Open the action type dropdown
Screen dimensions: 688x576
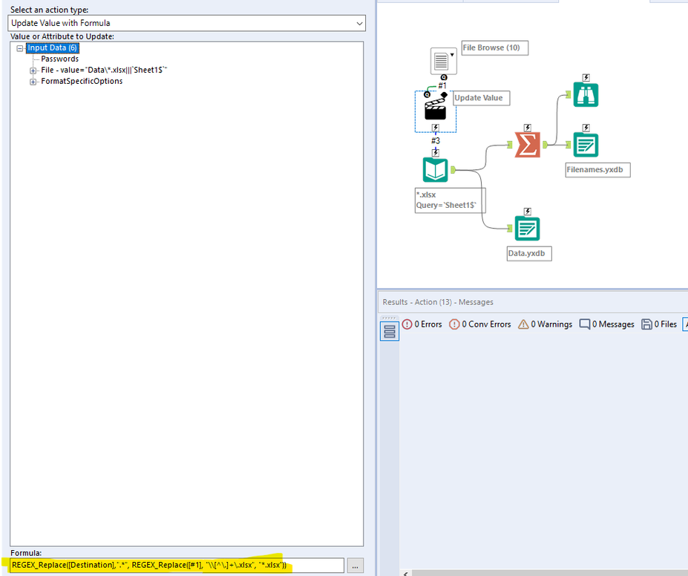(x=186, y=23)
